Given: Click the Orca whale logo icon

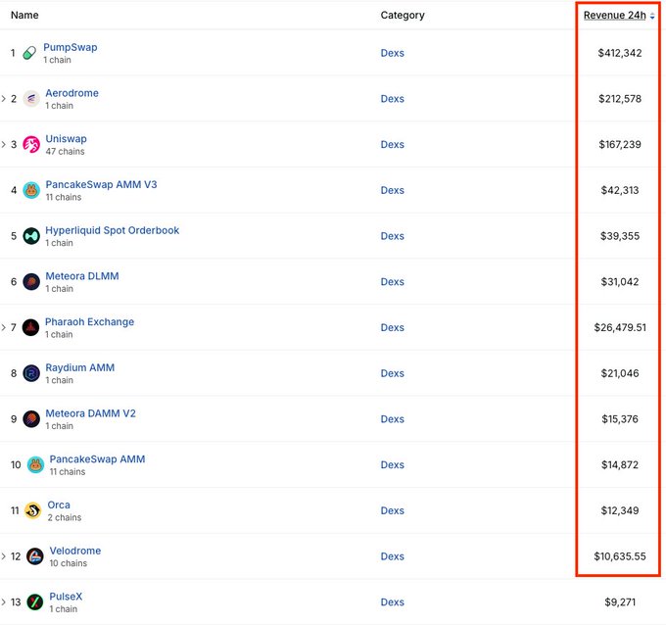Looking at the screenshot, I should tap(32, 510).
